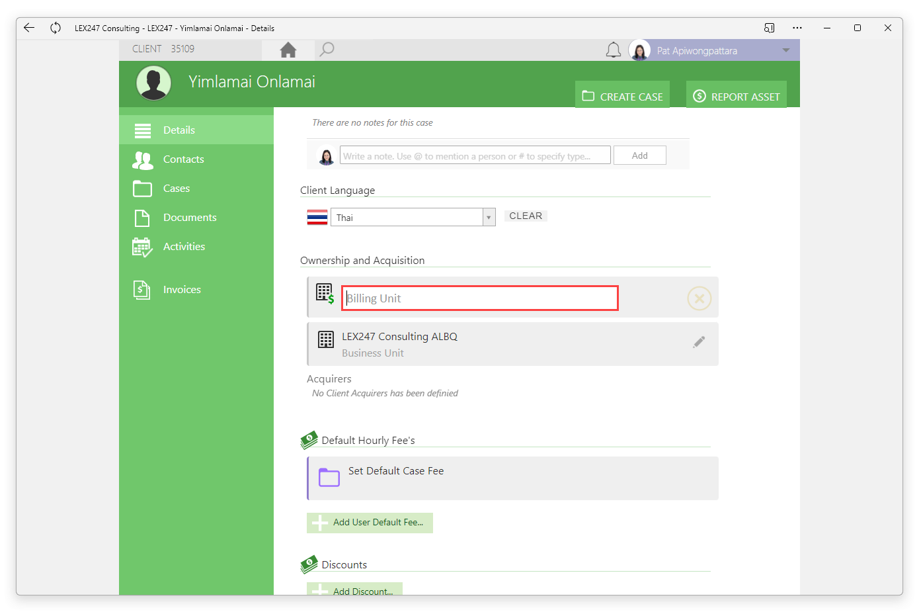The width and height of the screenshot is (919, 612).
Task: Clear the client language
Action: (x=526, y=216)
